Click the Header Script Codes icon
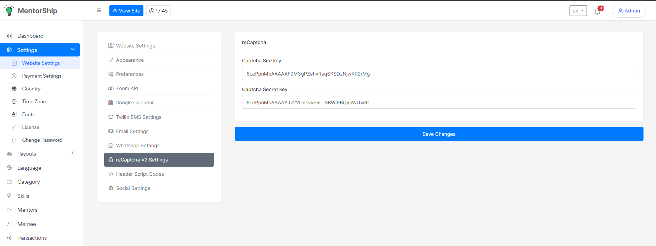The image size is (656, 246). point(111,174)
